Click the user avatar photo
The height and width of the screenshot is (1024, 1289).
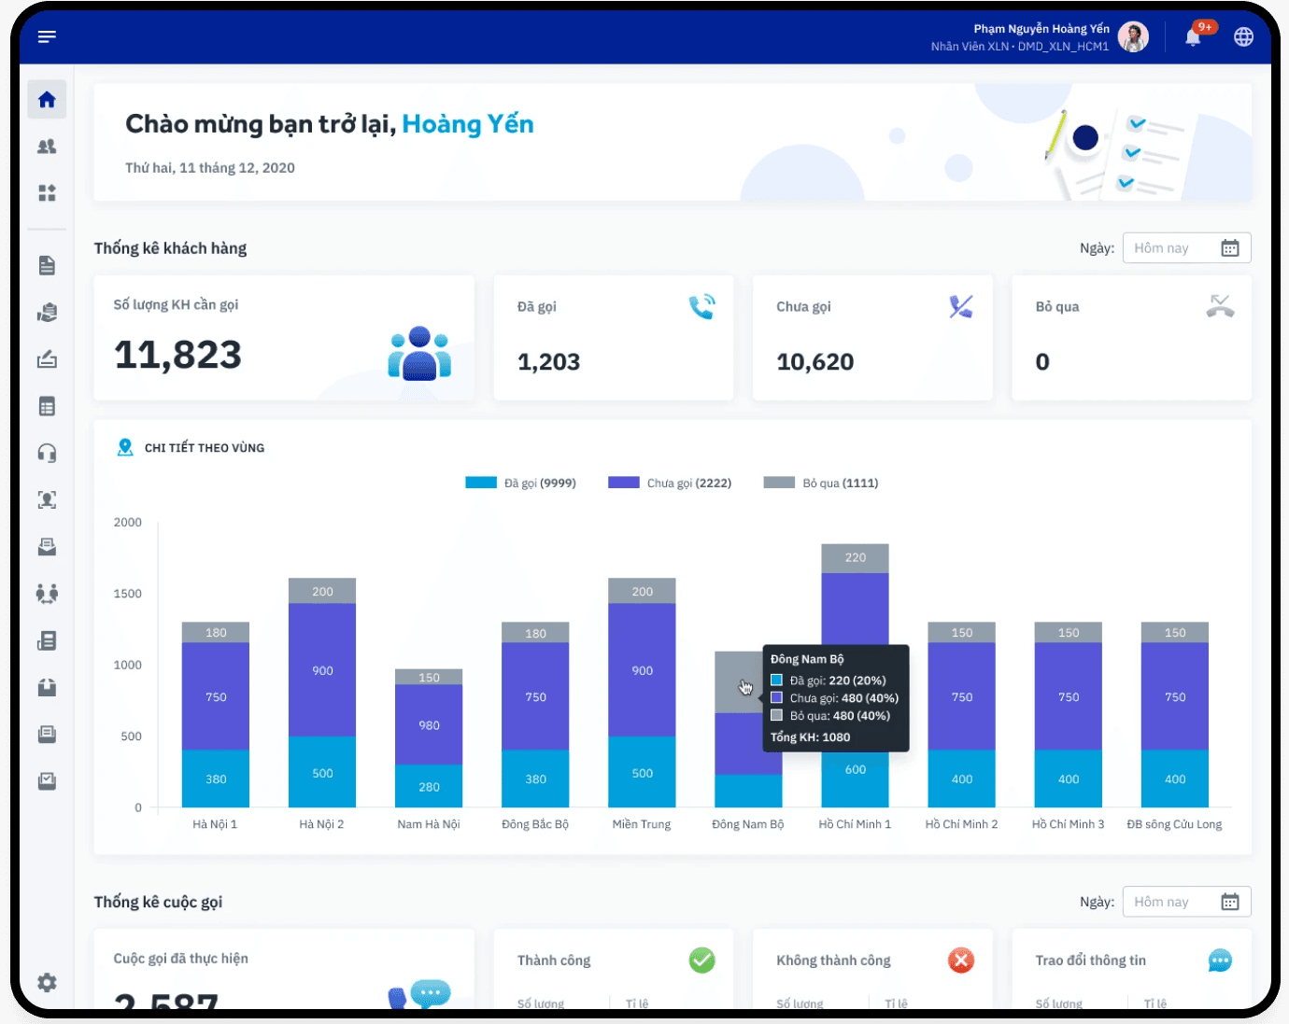click(1133, 37)
